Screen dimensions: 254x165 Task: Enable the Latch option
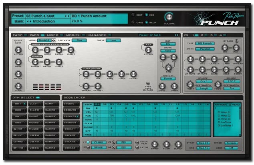137,147
